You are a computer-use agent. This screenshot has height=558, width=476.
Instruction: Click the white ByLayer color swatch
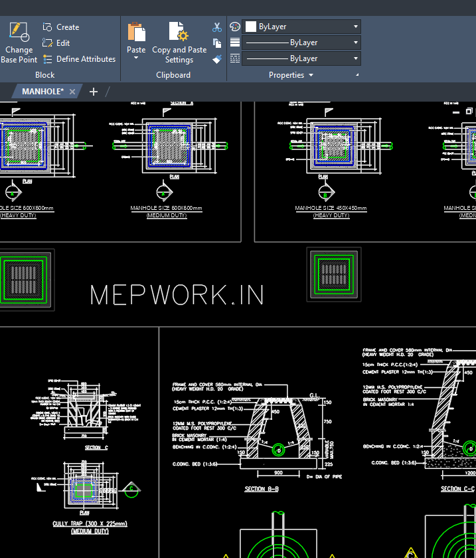click(x=251, y=27)
